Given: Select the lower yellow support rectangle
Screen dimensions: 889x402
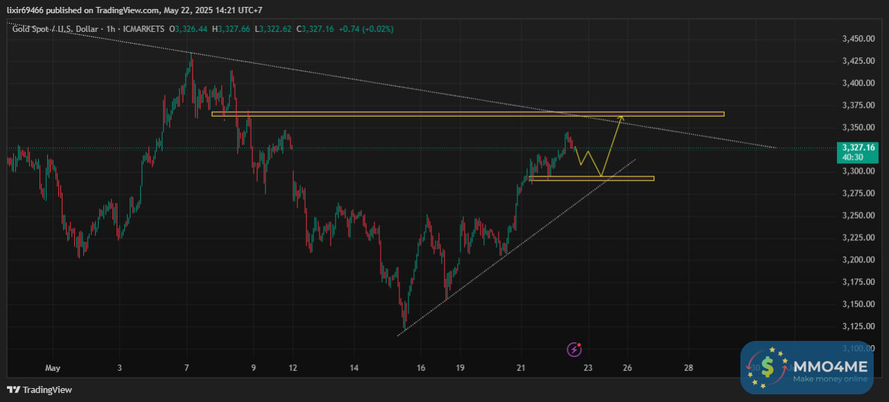Looking at the screenshot, I should 592,178.
